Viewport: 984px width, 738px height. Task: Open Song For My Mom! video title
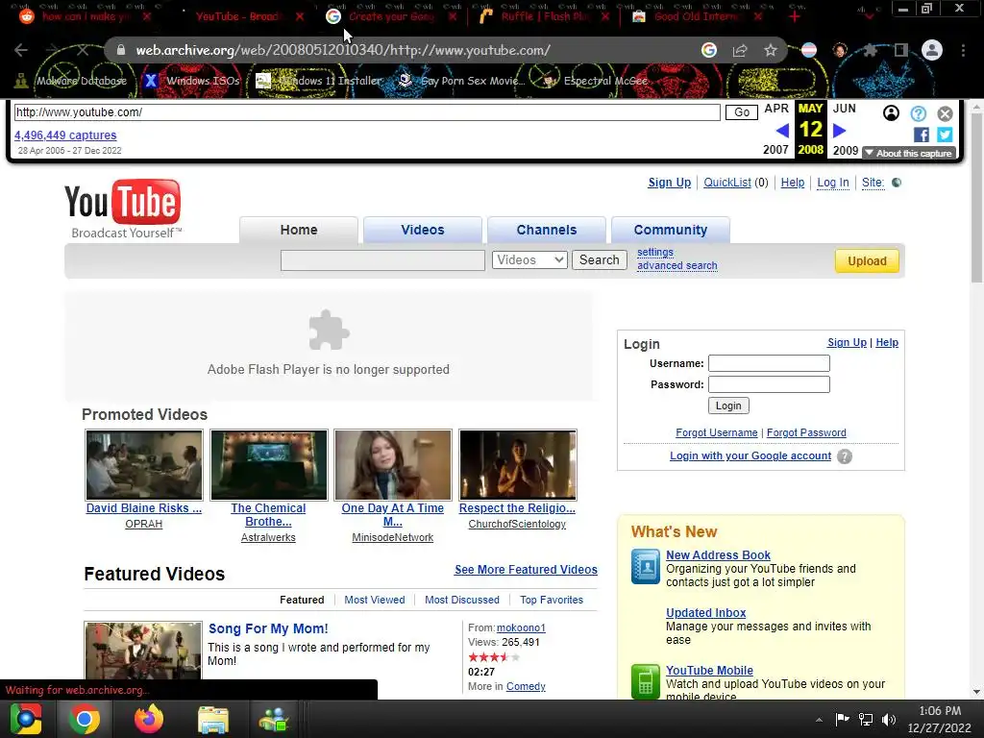tap(268, 628)
